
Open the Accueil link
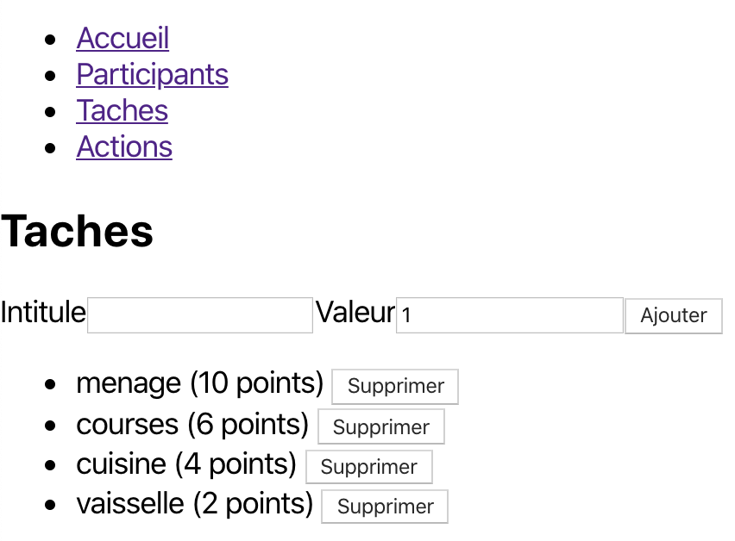(x=122, y=38)
